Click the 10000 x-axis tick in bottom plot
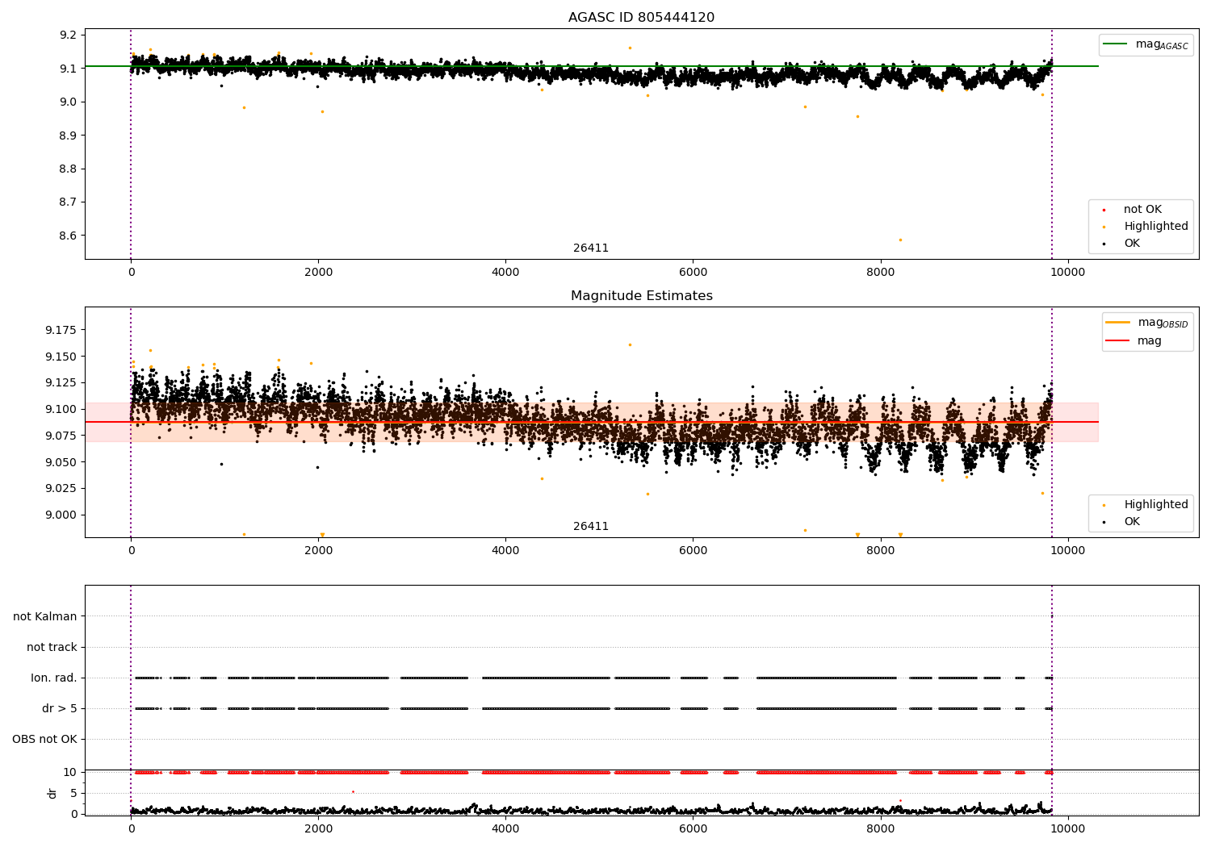 [x=1068, y=828]
